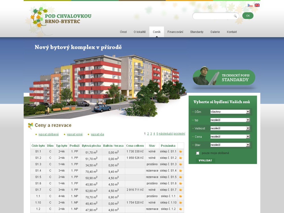Switch language to English flag
284x213 pixels.
click(x=257, y=5)
